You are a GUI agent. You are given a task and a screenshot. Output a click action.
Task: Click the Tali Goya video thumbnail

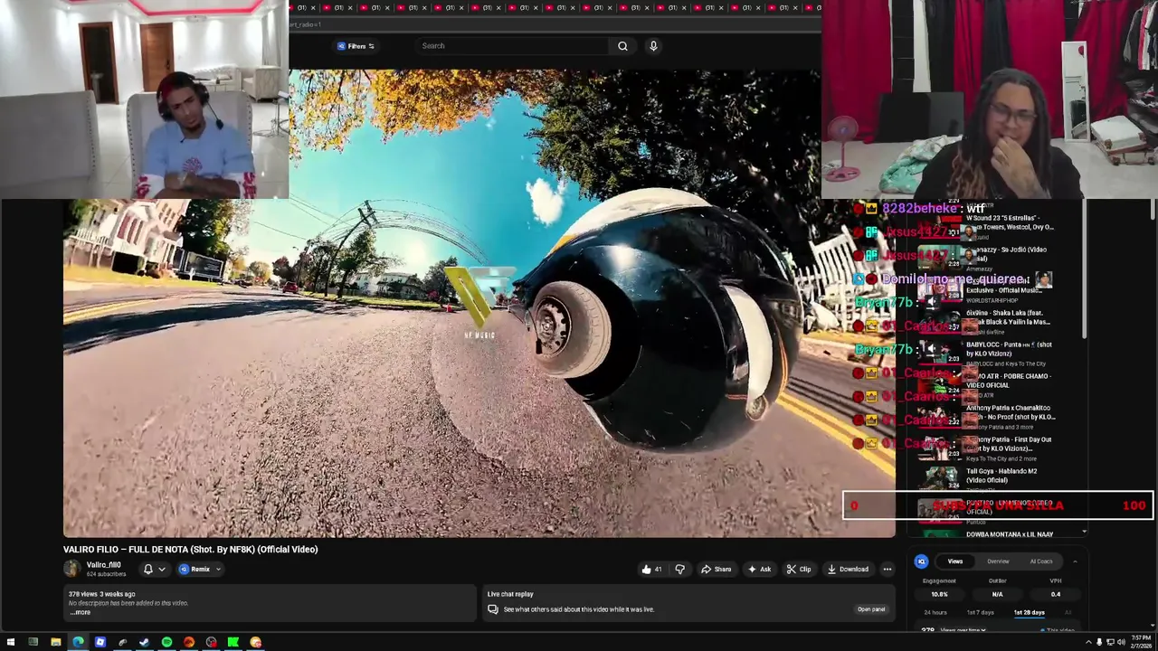940,477
